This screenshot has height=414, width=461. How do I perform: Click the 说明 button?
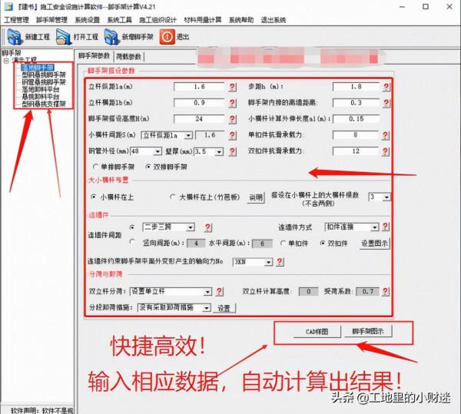point(256,197)
